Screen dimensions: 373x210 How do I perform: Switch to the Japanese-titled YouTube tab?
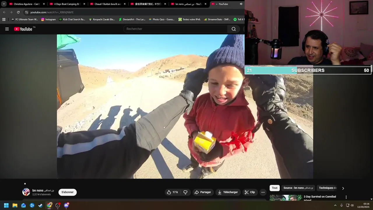pos(148,4)
